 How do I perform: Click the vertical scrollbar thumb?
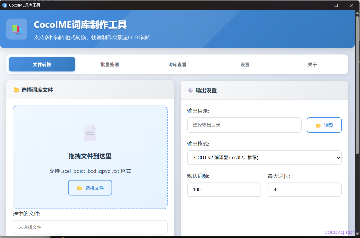click(357, 85)
